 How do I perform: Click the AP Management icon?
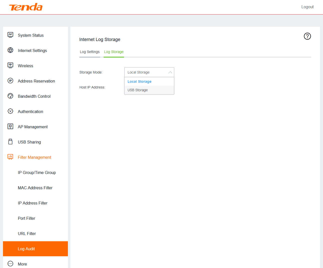click(x=10, y=126)
